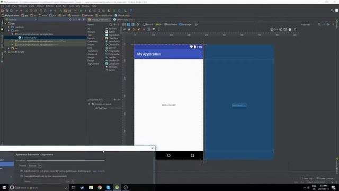The height and width of the screenshot is (191, 339).
Task: Open the Android project view dropdown
Action: click(21, 20)
